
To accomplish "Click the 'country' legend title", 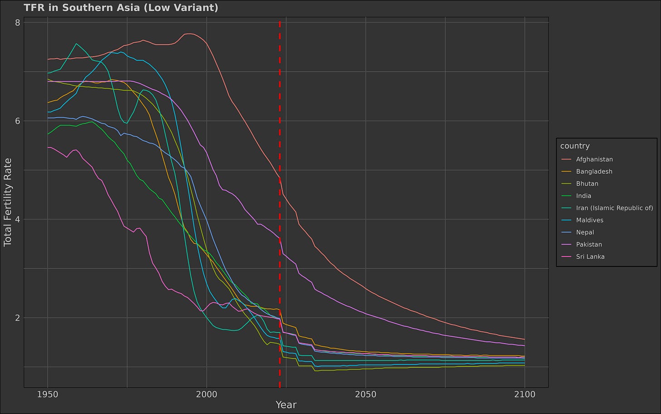I will point(575,146).
